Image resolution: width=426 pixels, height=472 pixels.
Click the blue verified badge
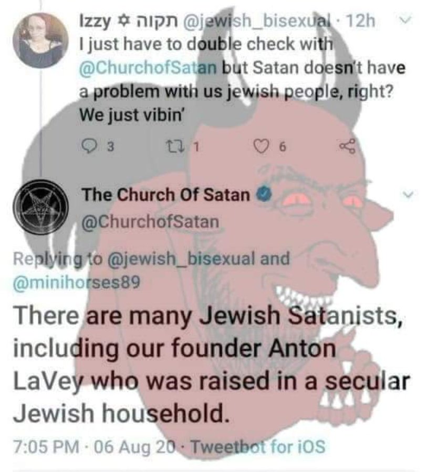tap(264, 194)
